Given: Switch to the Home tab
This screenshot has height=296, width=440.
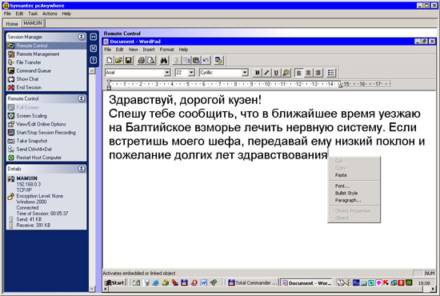Looking at the screenshot, I should click(x=12, y=24).
